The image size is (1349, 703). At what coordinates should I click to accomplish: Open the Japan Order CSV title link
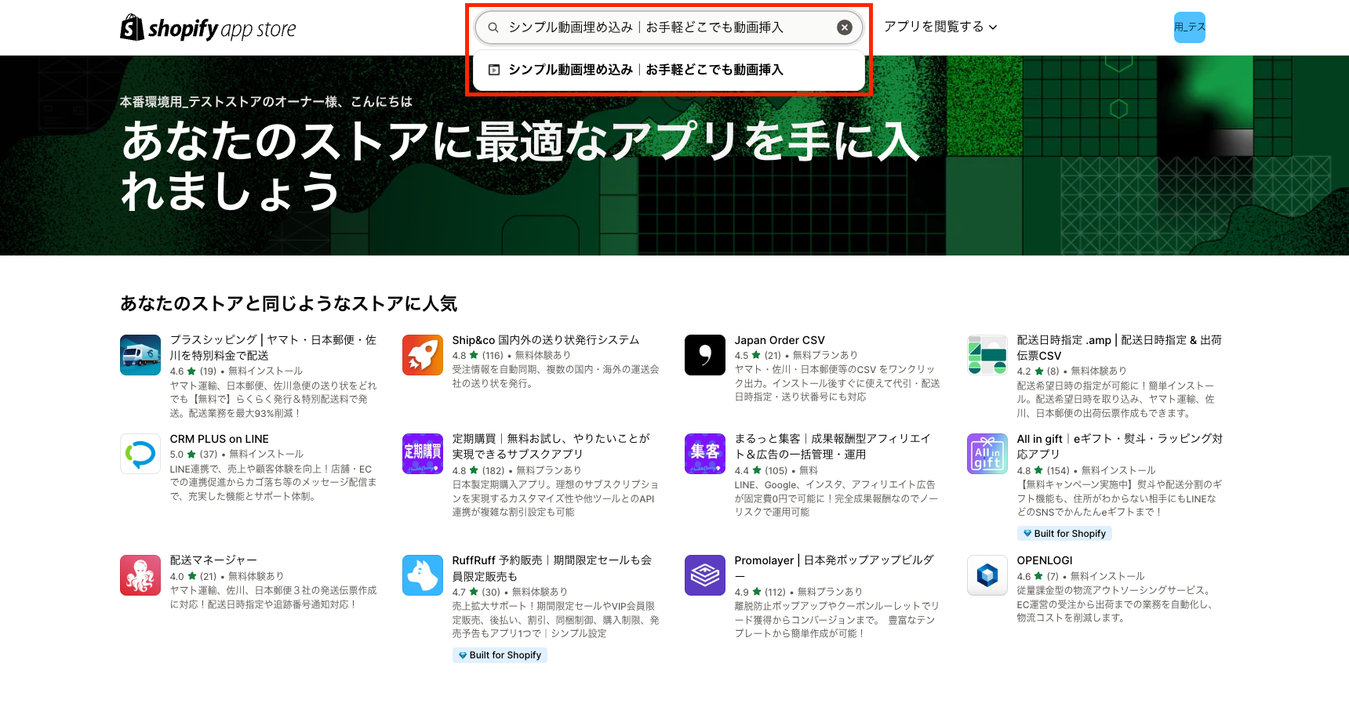pos(780,340)
